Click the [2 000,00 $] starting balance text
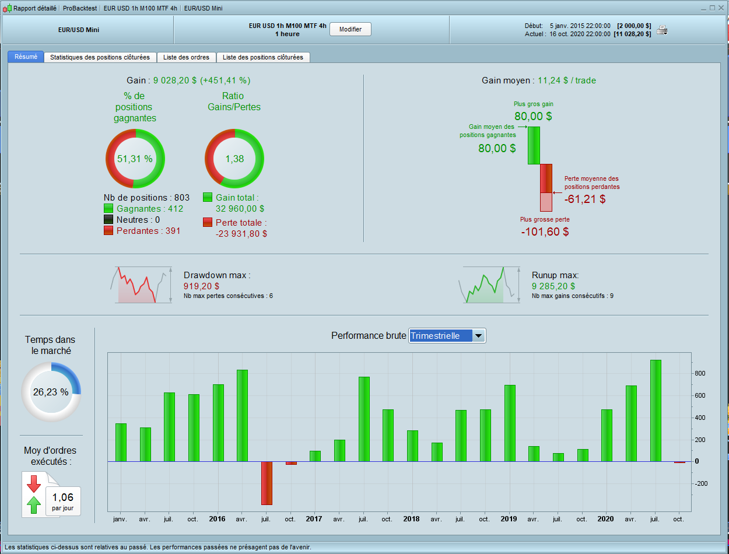Screen dimensions: 729x554 click(634, 26)
